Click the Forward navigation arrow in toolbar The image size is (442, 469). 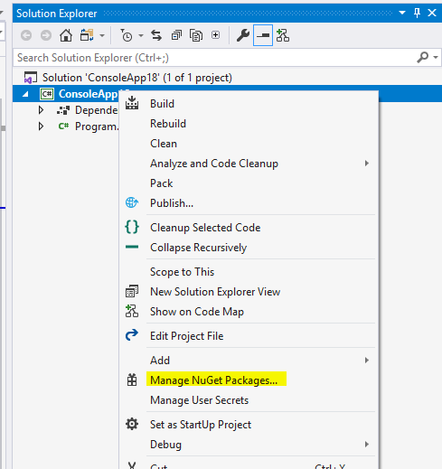pyautogui.click(x=46, y=35)
